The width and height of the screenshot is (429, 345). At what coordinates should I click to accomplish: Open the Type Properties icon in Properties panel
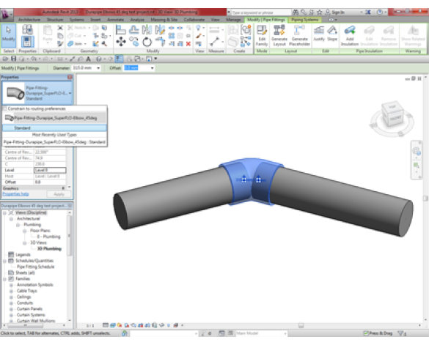[27, 29]
